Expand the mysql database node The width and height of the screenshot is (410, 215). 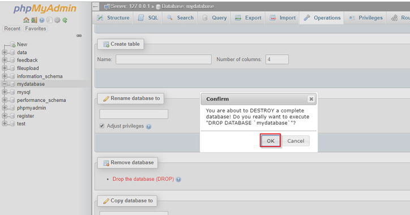tap(5, 92)
